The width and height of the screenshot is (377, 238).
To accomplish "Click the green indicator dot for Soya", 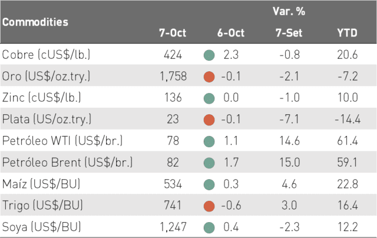I will pos(209,227).
